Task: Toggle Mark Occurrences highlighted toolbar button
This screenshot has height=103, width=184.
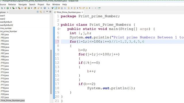Action: [x=56, y=8]
